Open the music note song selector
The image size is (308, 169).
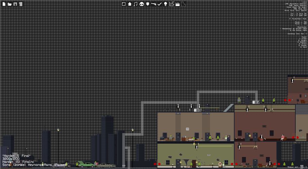pyautogui.click(x=136, y=4)
